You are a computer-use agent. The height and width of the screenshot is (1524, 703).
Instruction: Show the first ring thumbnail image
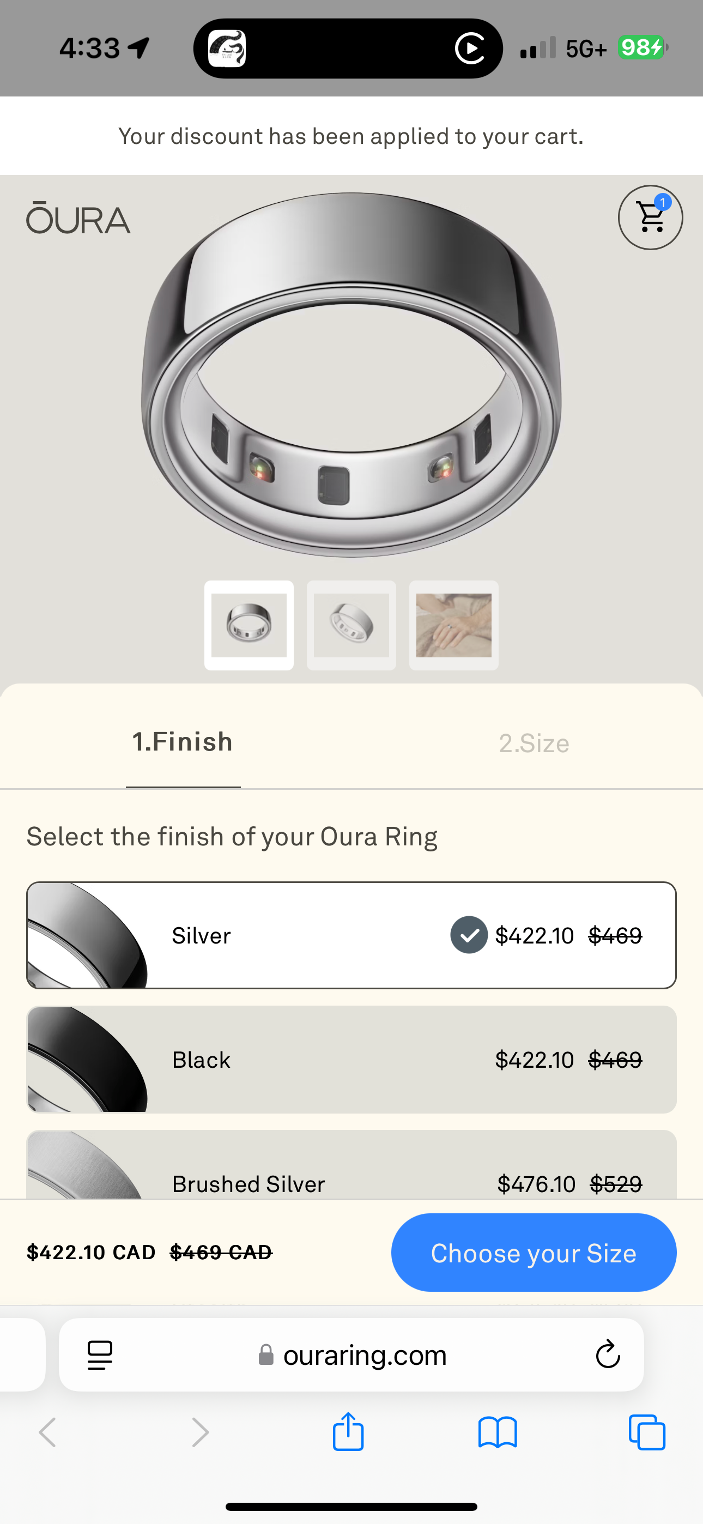point(249,625)
